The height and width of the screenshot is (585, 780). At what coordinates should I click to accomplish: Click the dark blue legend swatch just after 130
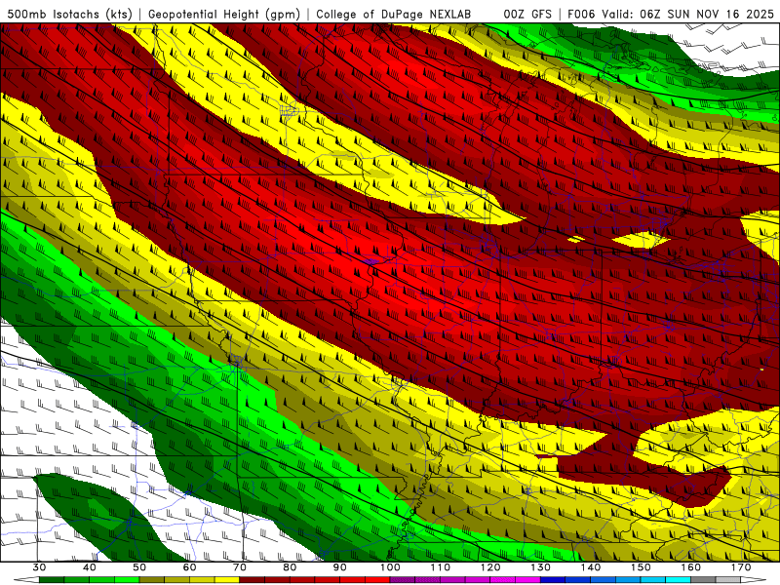[553, 580]
